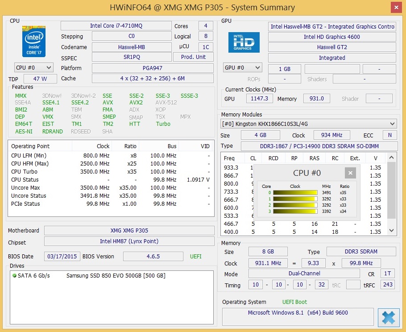This screenshot has height=332, width=406.
Task: Close the CPU #0 clock popup
Action: [350, 173]
